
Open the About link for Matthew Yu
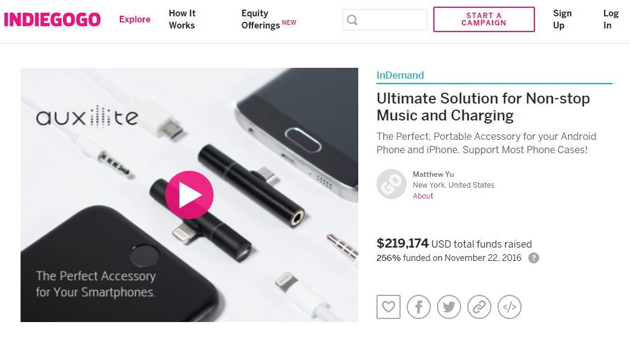point(422,196)
